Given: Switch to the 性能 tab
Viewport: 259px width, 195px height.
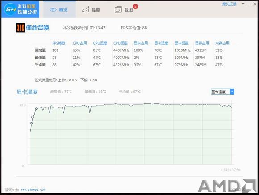Looking at the screenshot, I should tap(91, 10).
